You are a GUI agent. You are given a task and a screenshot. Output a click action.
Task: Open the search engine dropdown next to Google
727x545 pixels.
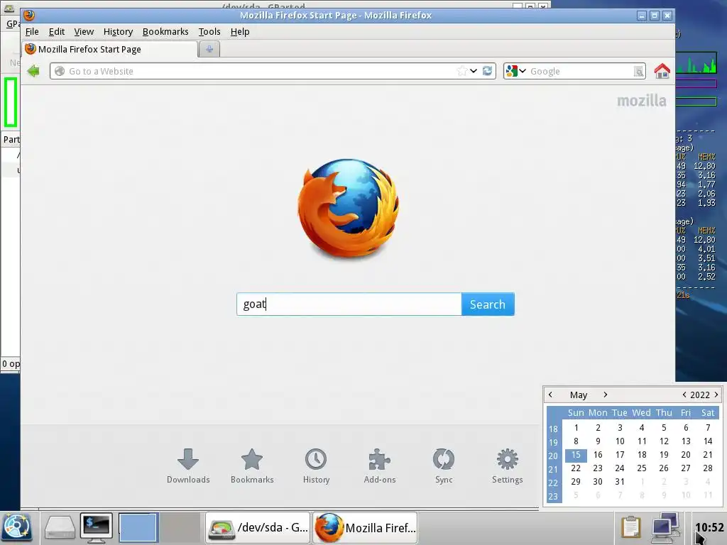coord(523,71)
